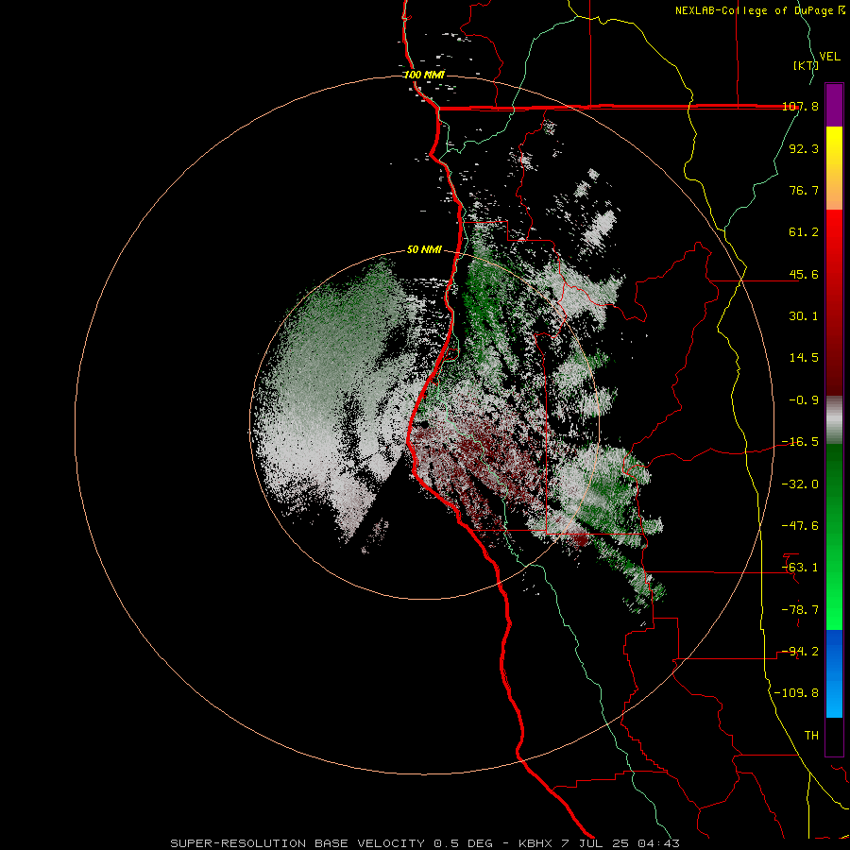Image resolution: width=850 pixels, height=850 pixels.
Task: Click the 61.2 value on velocity scale
Action: pyautogui.click(x=804, y=232)
